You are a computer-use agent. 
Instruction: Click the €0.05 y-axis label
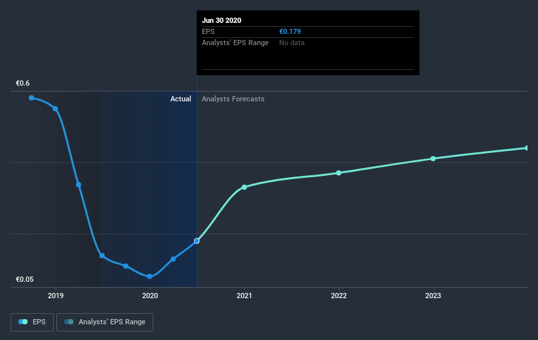[x=25, y=279]
